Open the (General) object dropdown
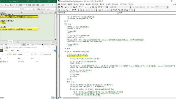This screenshot has height=99, width=176. (x=116, y=13)
